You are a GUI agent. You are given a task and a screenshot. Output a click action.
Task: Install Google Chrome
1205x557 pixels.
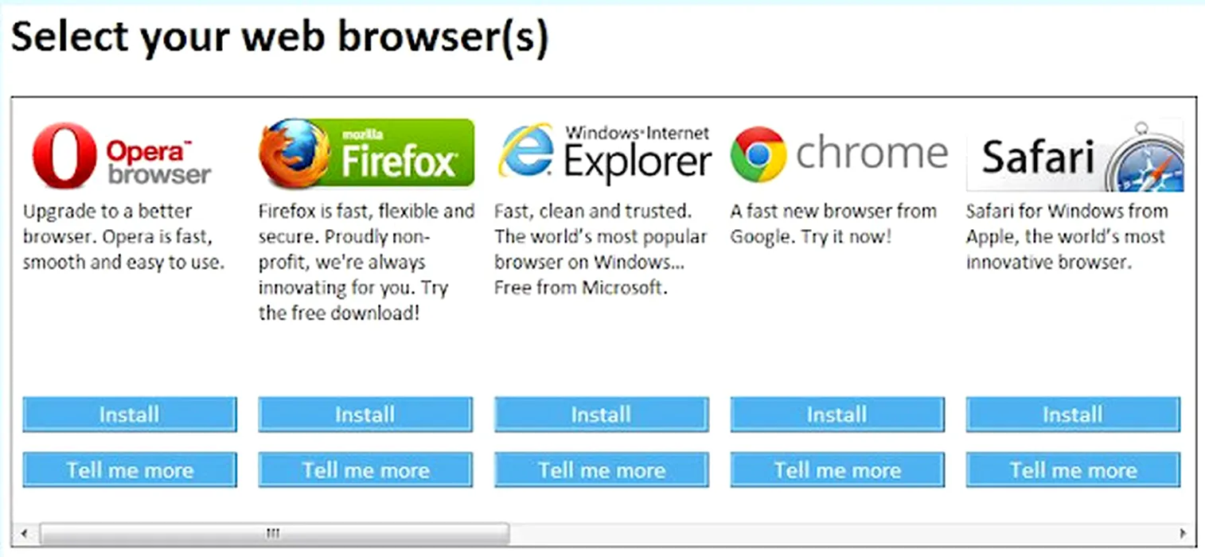coord(837,415)
